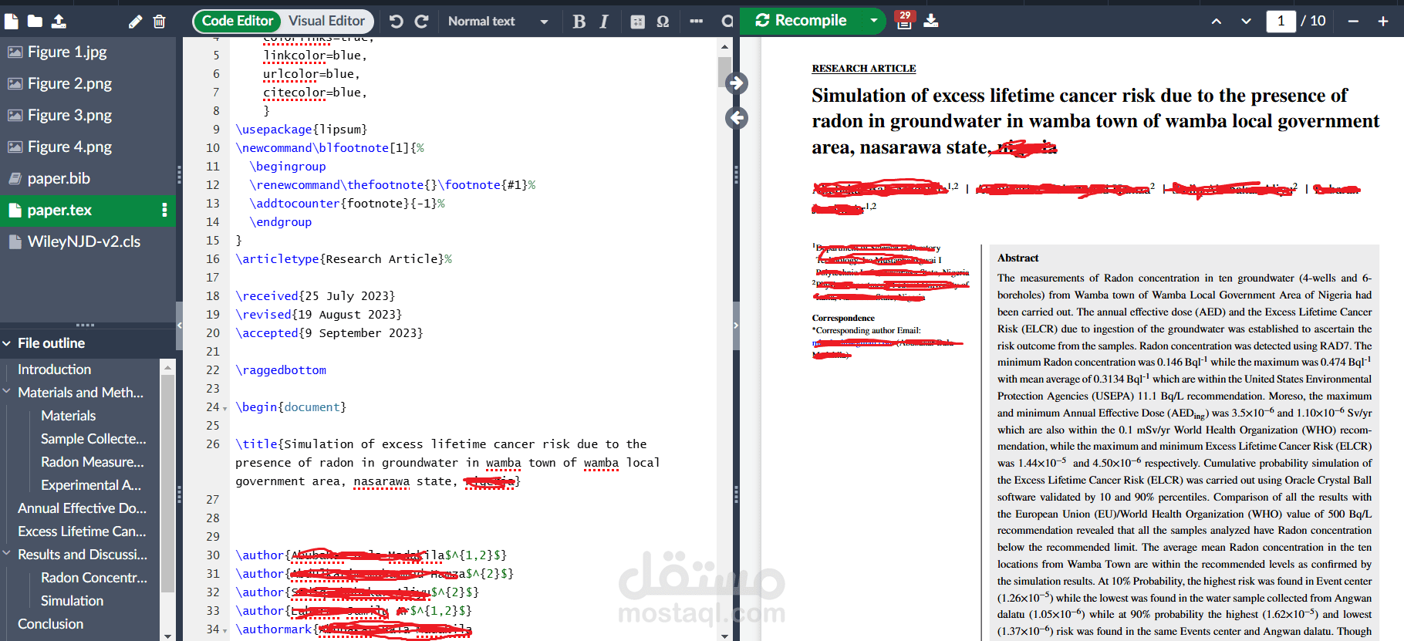Go to previous PDF page arrow
This screenshot has width=1404, height=641.
[1217, 22]
